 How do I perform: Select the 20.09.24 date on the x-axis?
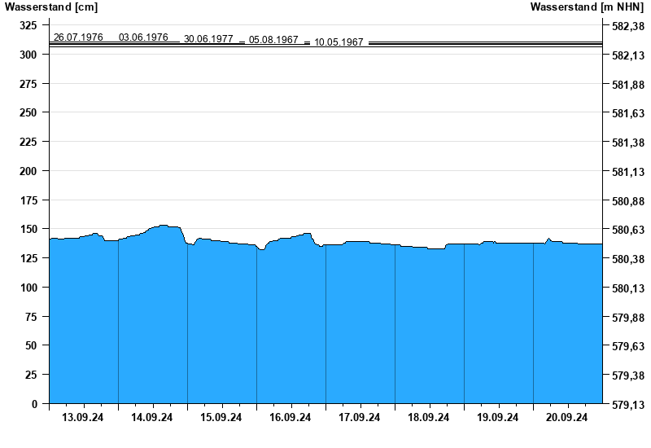(x=567, y=418)
